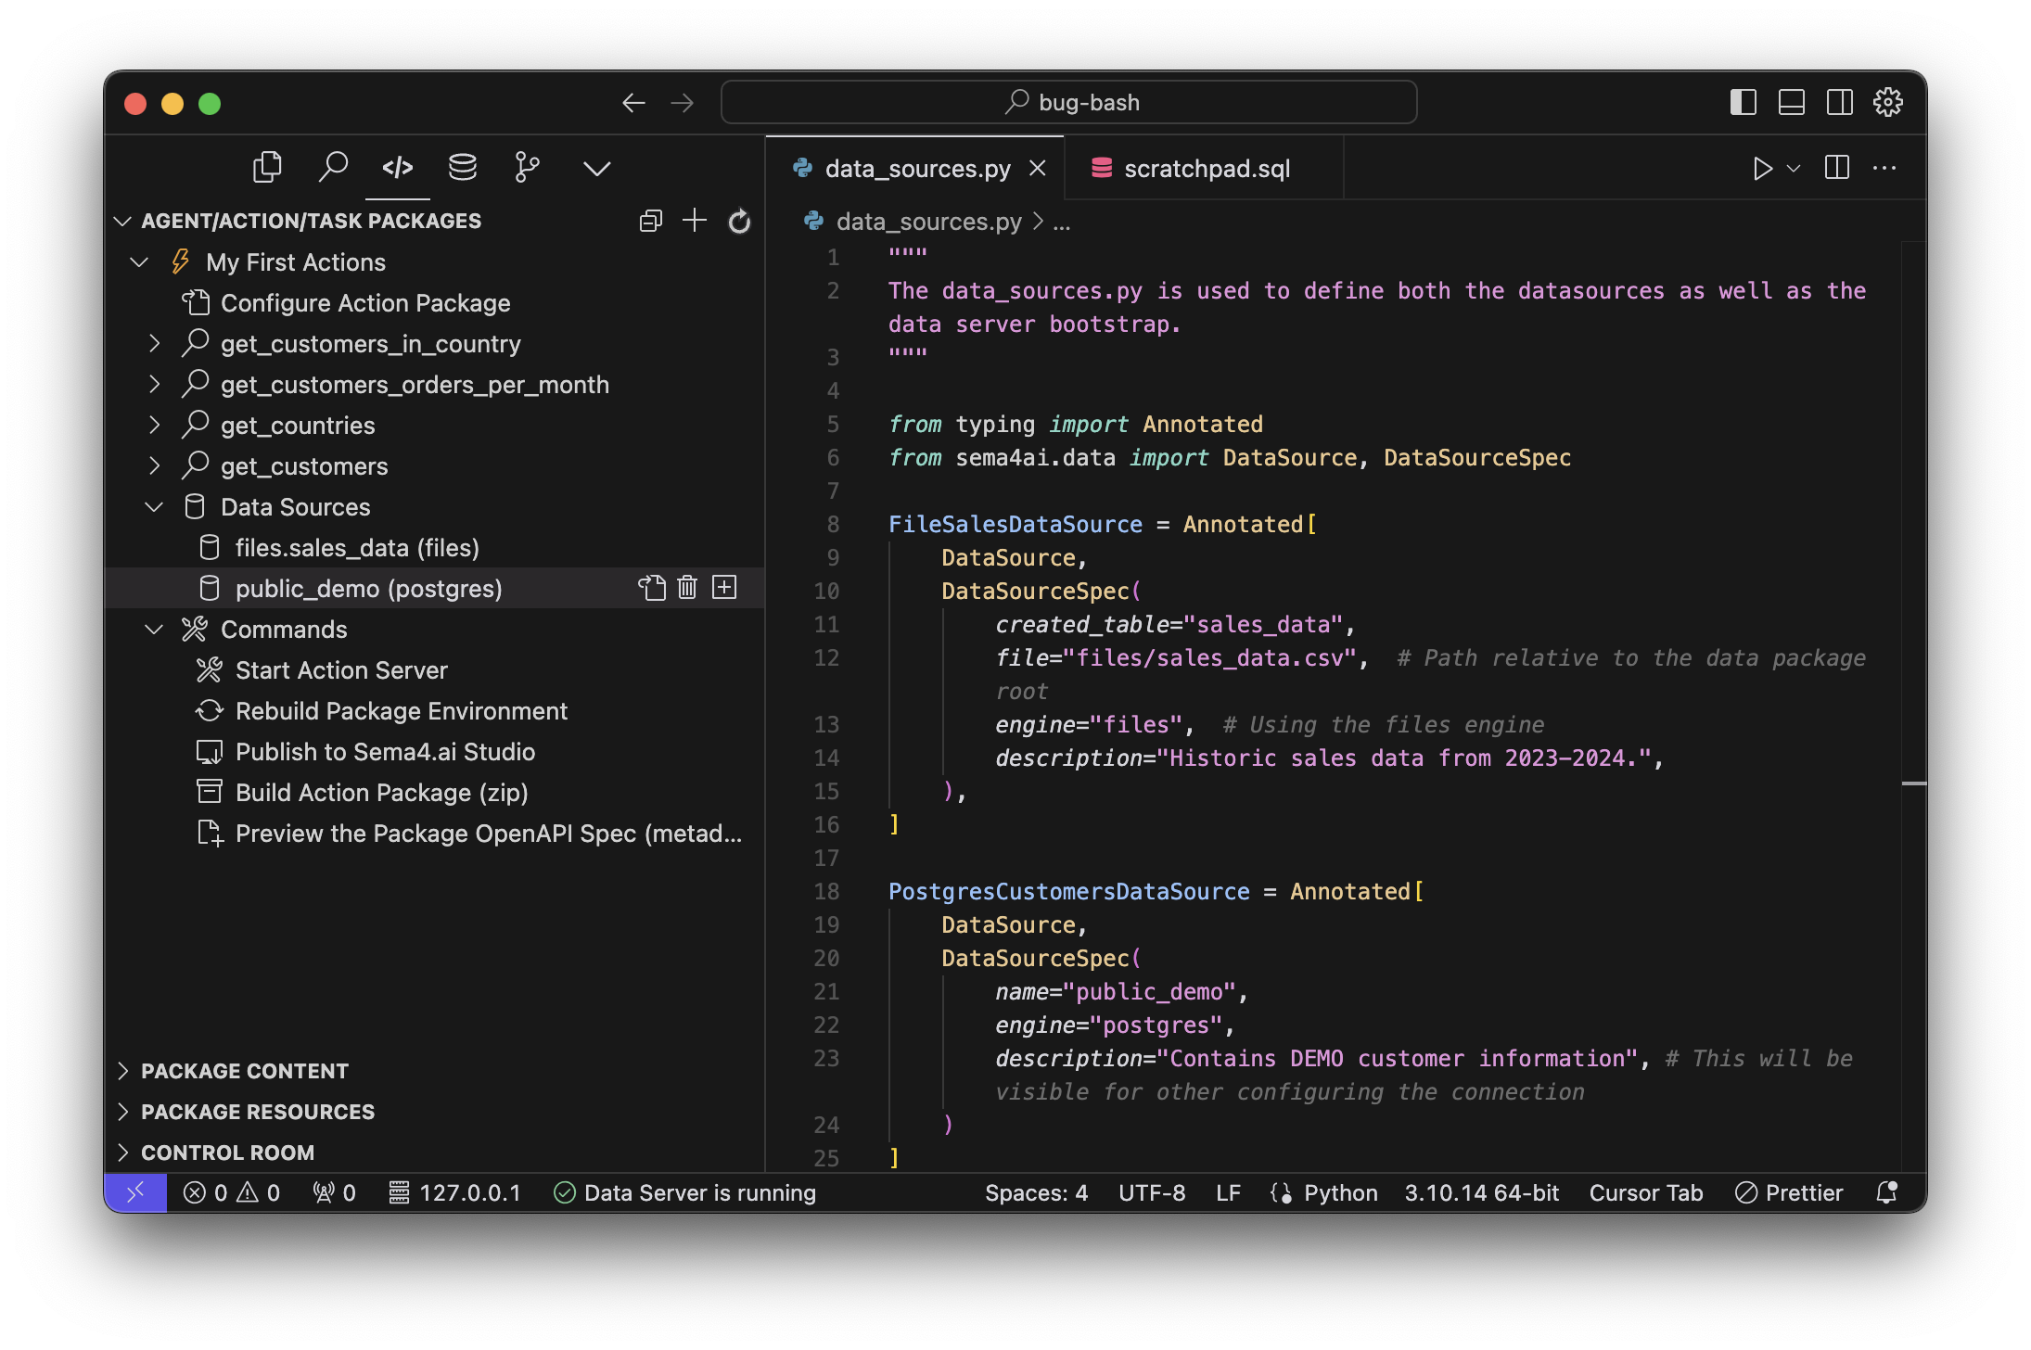This screenshot has width=2031, height=1350.
Task: Open the Explorer view in the activity bar
Action: [x=267, y=168]
